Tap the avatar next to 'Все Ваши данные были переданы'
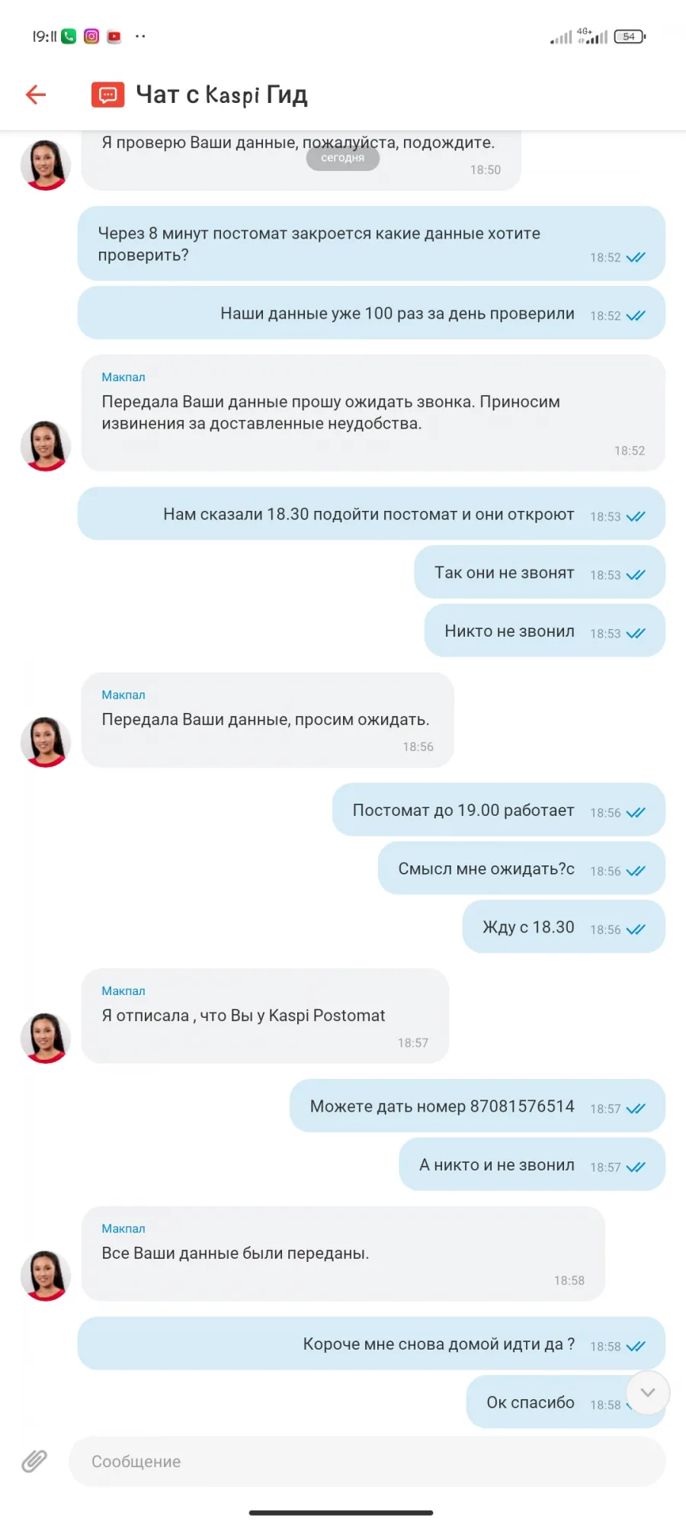This screenshot has height=1525, width=686. tap(46, 1275)
